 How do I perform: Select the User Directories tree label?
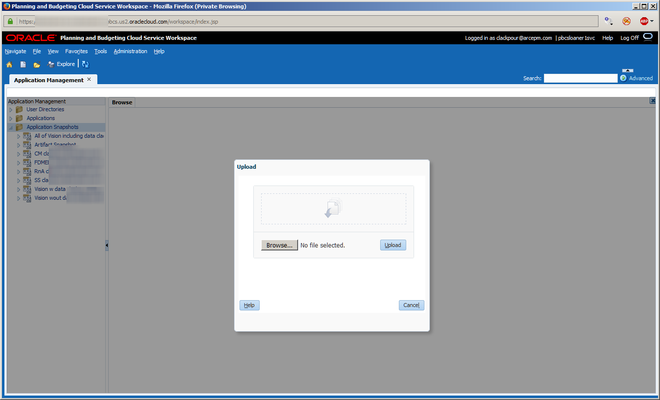pos(45,109)
